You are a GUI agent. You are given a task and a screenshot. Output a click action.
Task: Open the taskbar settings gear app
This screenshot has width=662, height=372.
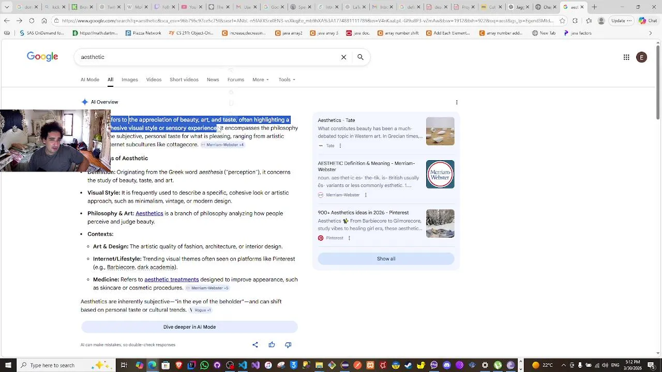pyautogui.click(x=485, y=365)
